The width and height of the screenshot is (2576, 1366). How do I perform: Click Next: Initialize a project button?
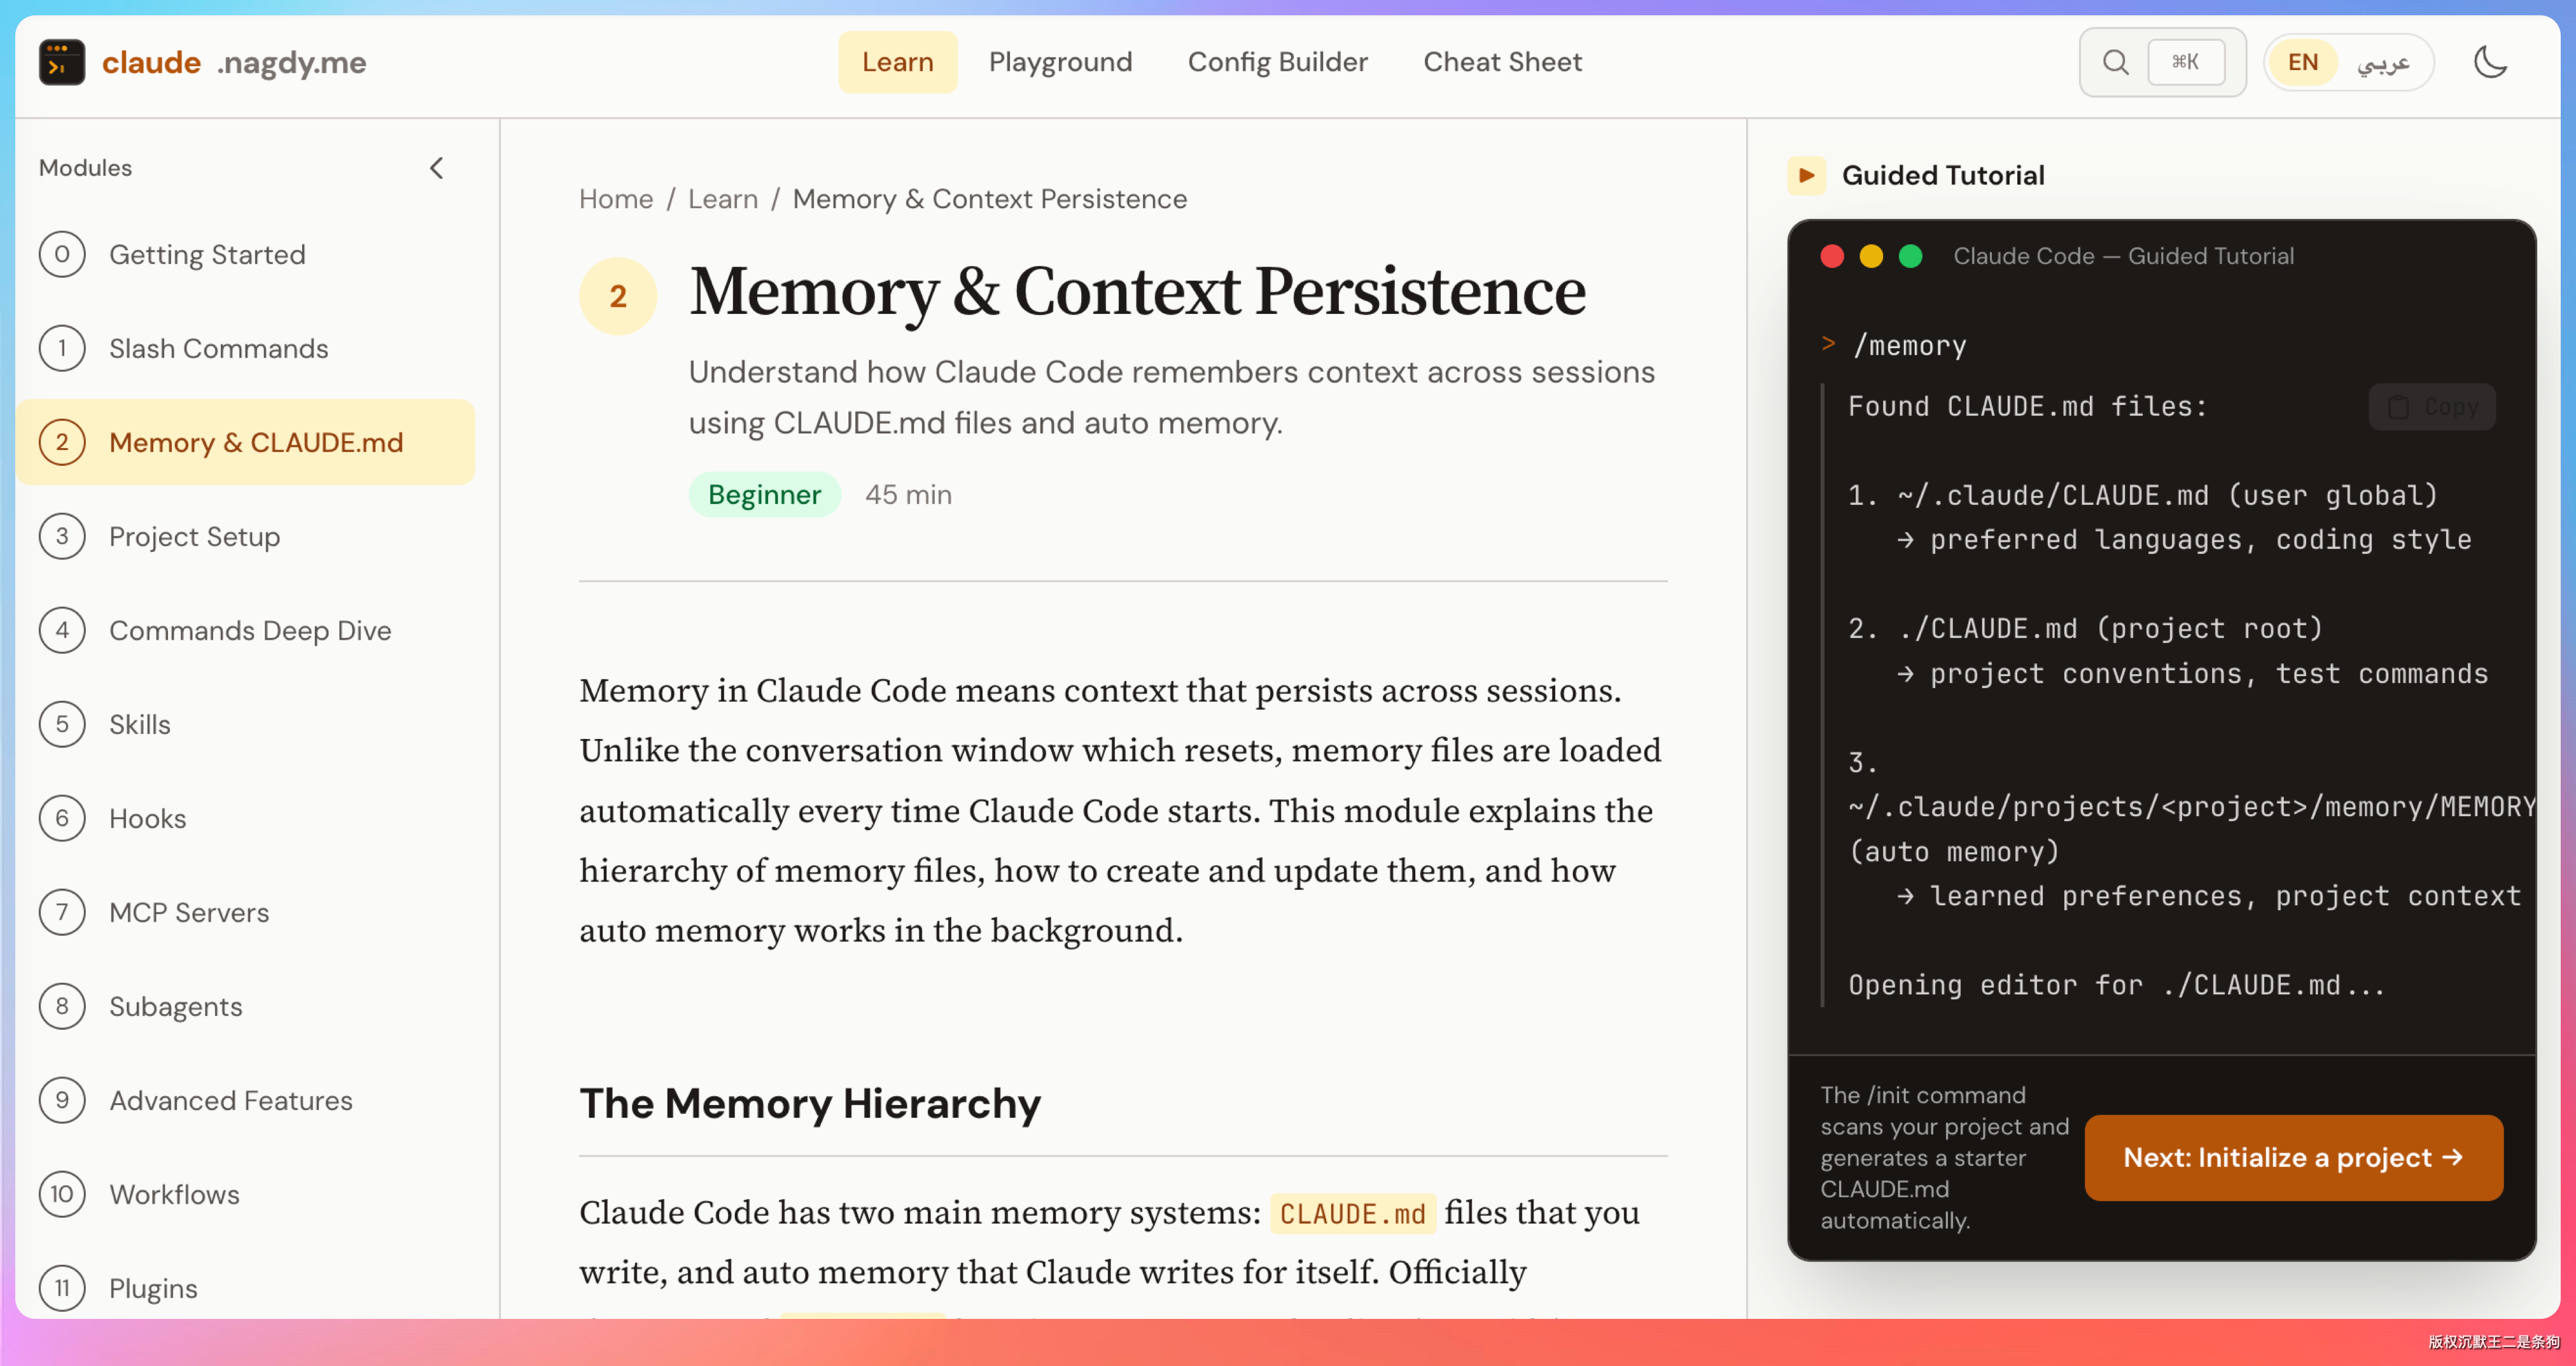[2293, 1157]
